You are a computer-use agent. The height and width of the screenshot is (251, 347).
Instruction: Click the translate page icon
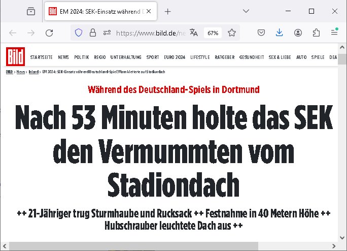pyautogui.click(x=193, y=33)
